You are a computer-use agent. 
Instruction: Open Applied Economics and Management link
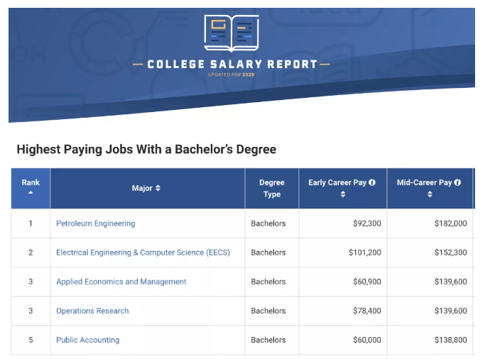tap(121, 282)
